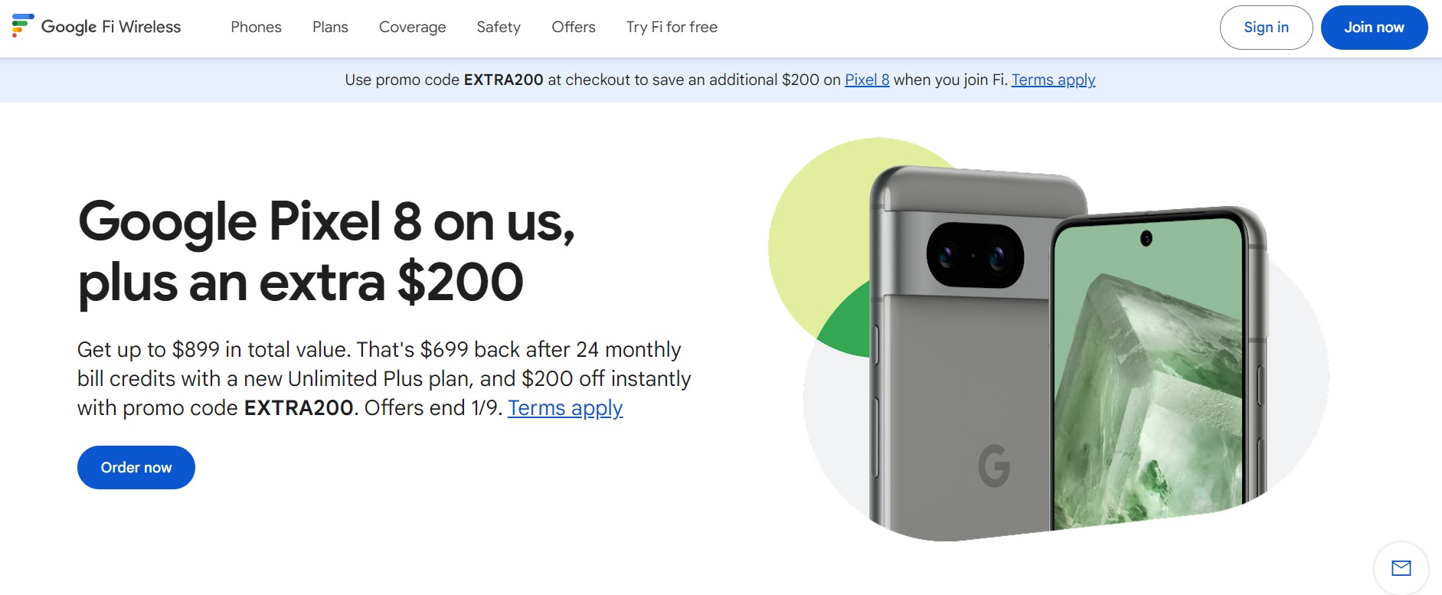Open the Plans navigation menu
Image resolution: width=1442 pixels, height=595 pixels.
pos(330,28)
